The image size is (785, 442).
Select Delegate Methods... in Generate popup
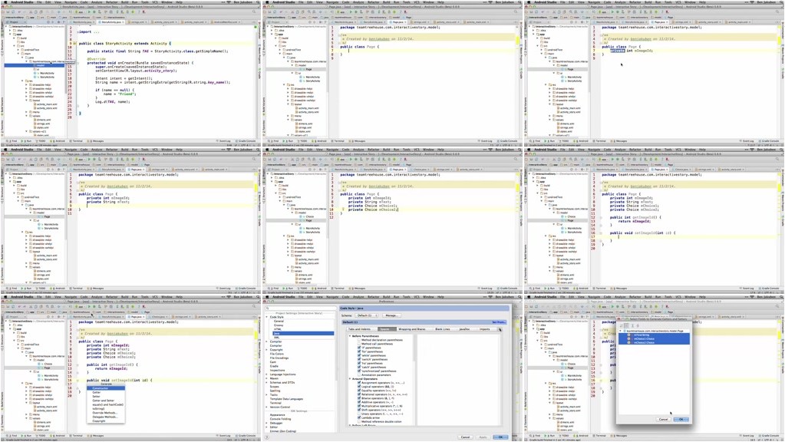[x=106, y=417]
